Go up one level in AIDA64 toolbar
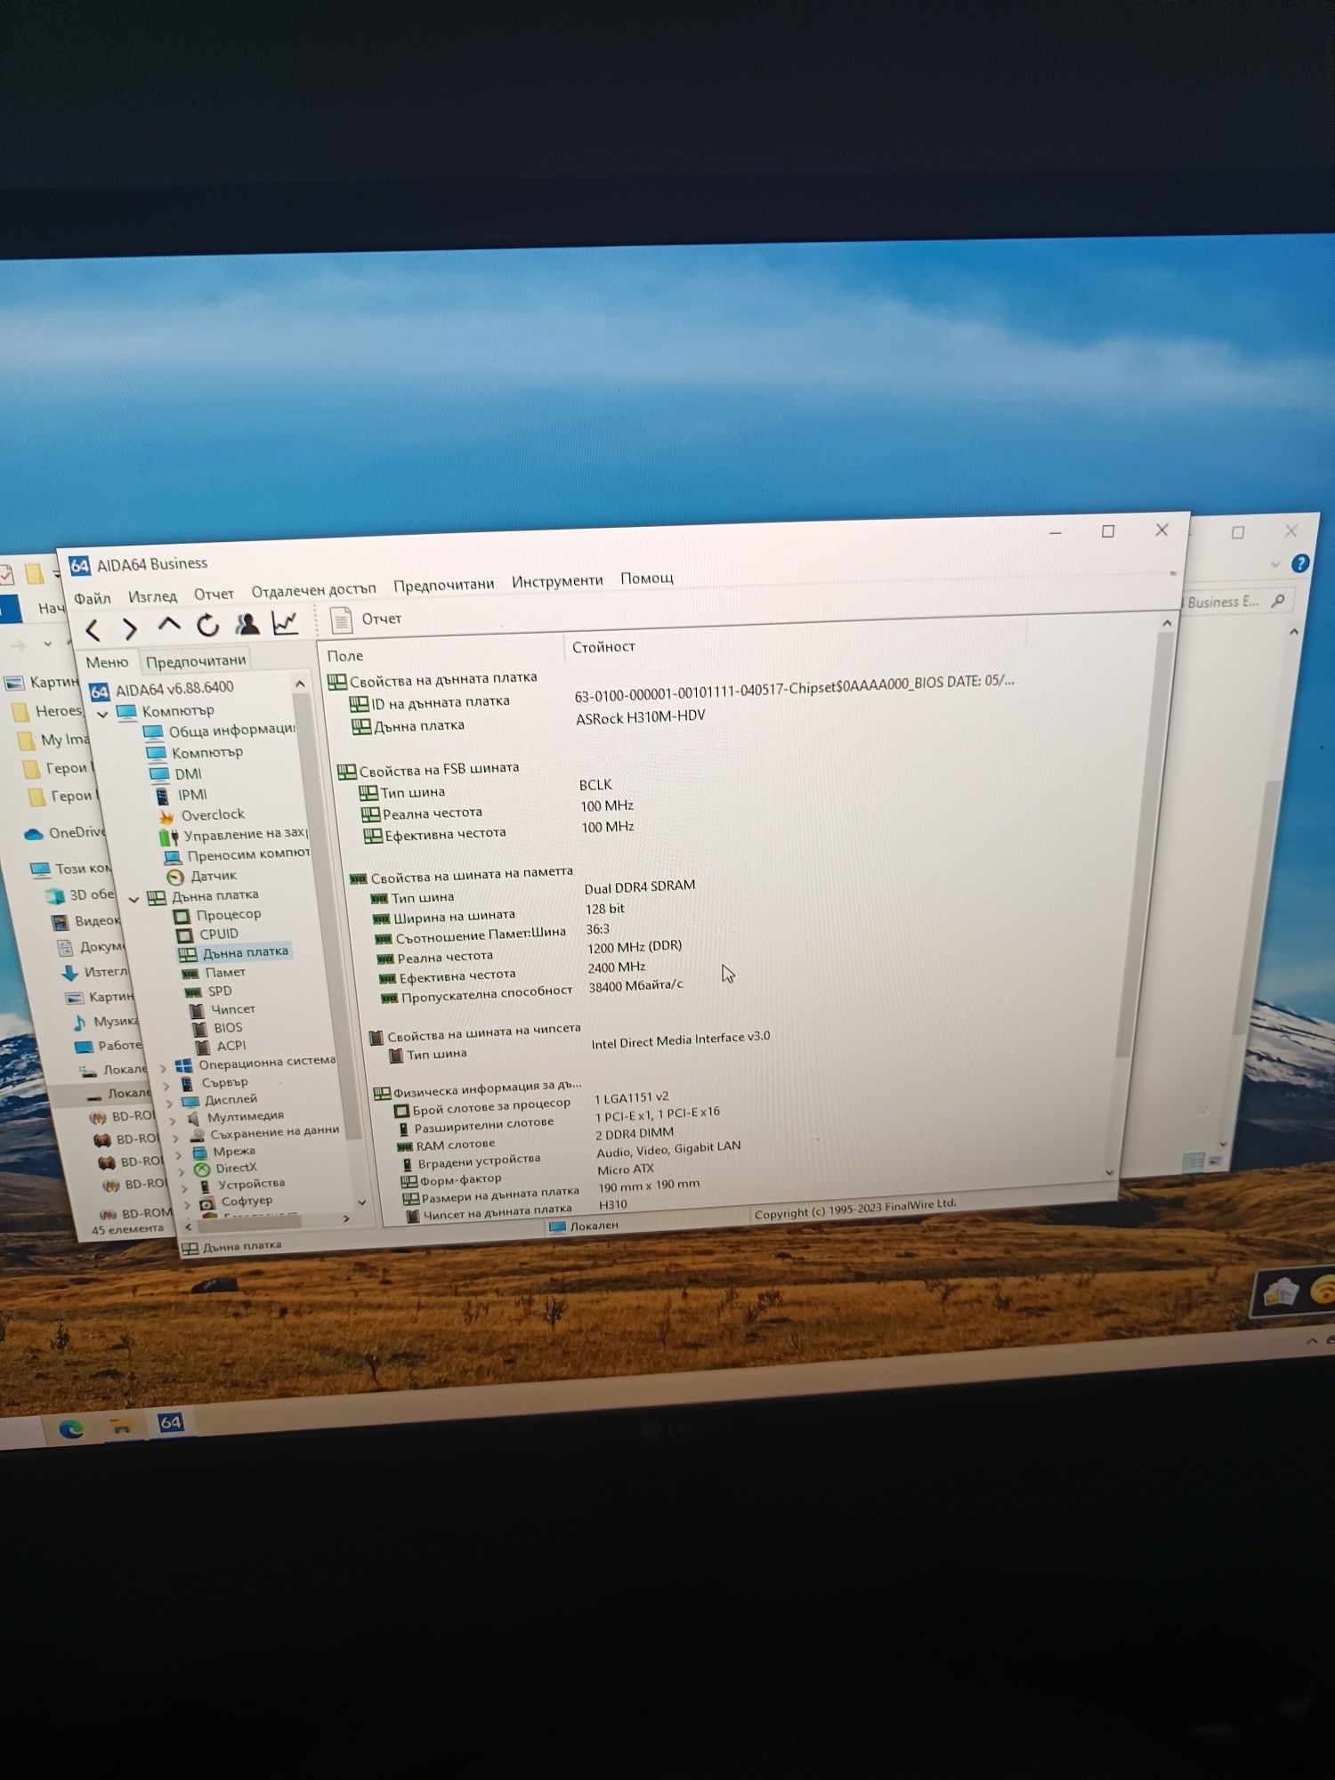The image size is (1335, 1780). [169, 627]
